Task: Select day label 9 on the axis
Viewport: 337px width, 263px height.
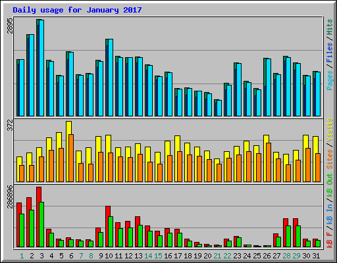Action: [x=101, y=256]
